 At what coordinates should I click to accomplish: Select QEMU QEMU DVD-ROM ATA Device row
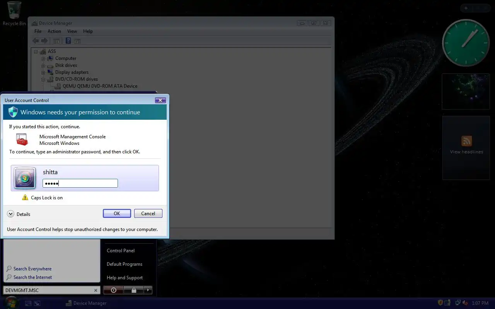100,86
